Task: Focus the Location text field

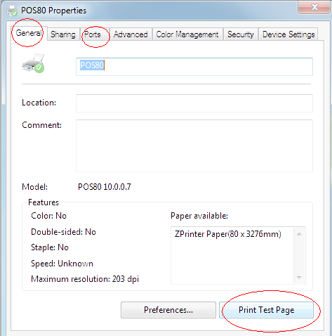Action: 194,103
